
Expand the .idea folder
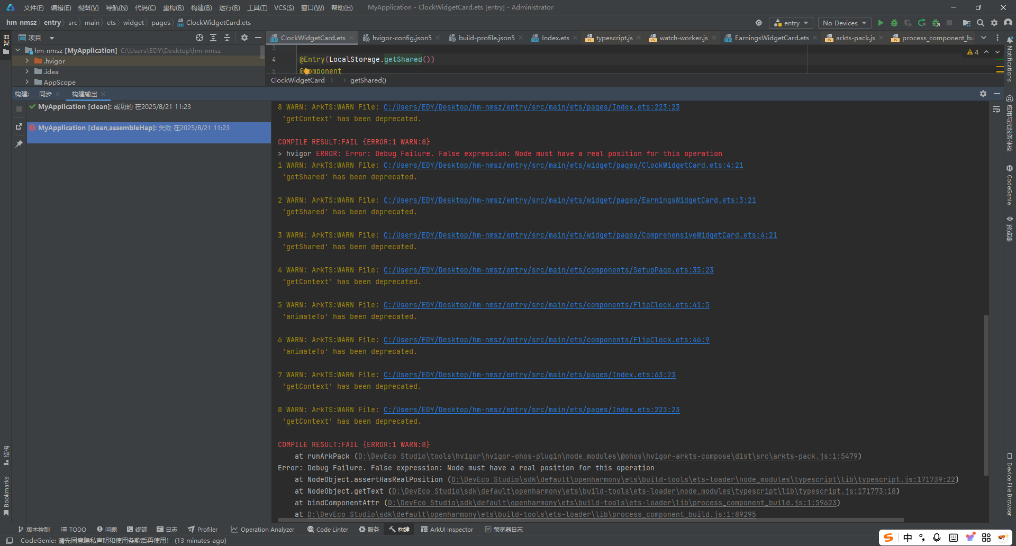(x=27, y=71)
